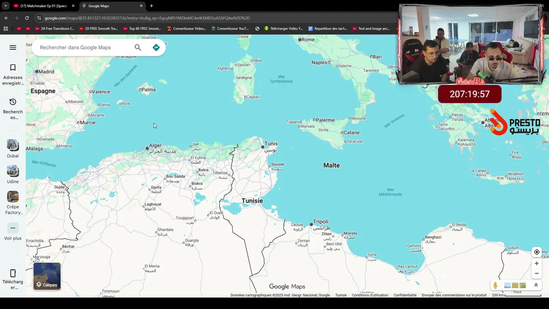This screenshot has height=309, width=549.
Task: Select the Street View pegman icon
Action: click(x=495, y=285)
